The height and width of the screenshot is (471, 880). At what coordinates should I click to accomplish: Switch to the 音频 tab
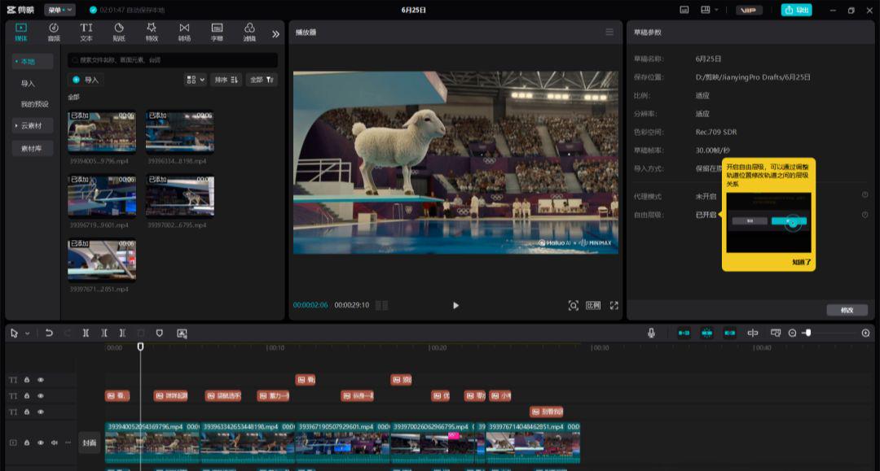tap(53, 31)
